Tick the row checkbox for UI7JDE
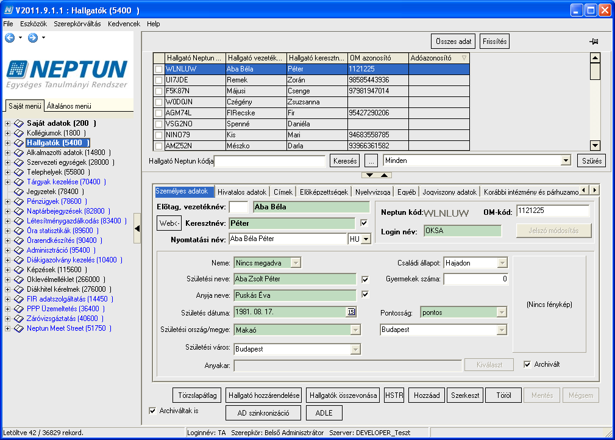The width and height of the screenshot is (615, 440). coord(159,80)
